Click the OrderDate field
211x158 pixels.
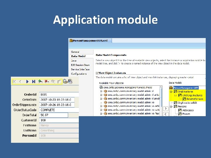(57, 100)
